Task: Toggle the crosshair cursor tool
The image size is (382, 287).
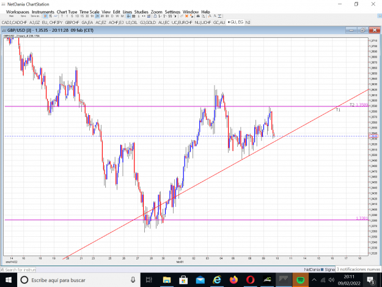Action: tap(128, 16)
